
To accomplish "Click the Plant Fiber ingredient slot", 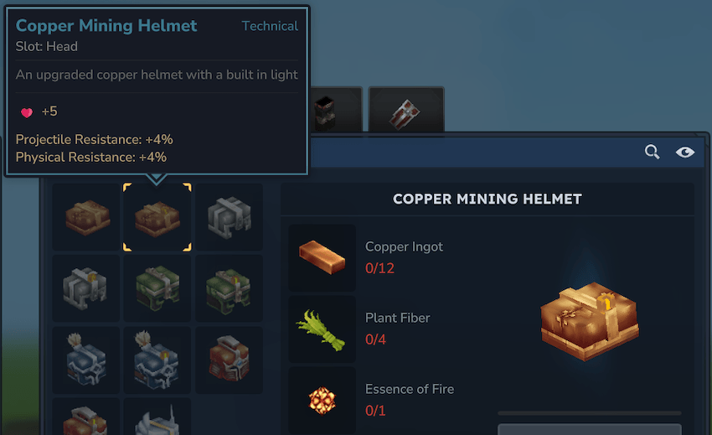I will 322,329.
